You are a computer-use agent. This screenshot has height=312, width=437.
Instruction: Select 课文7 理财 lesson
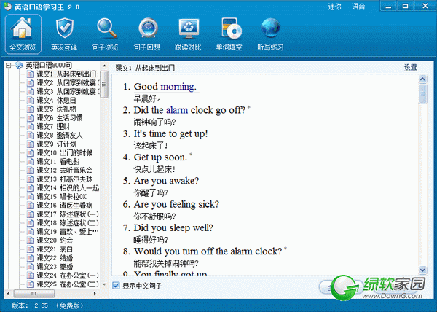(x=53, y=126)
